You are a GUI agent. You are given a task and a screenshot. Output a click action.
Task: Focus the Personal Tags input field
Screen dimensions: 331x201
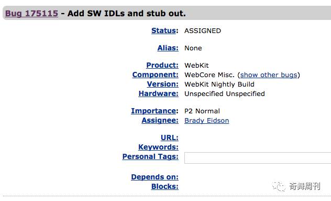click(258, 158)
